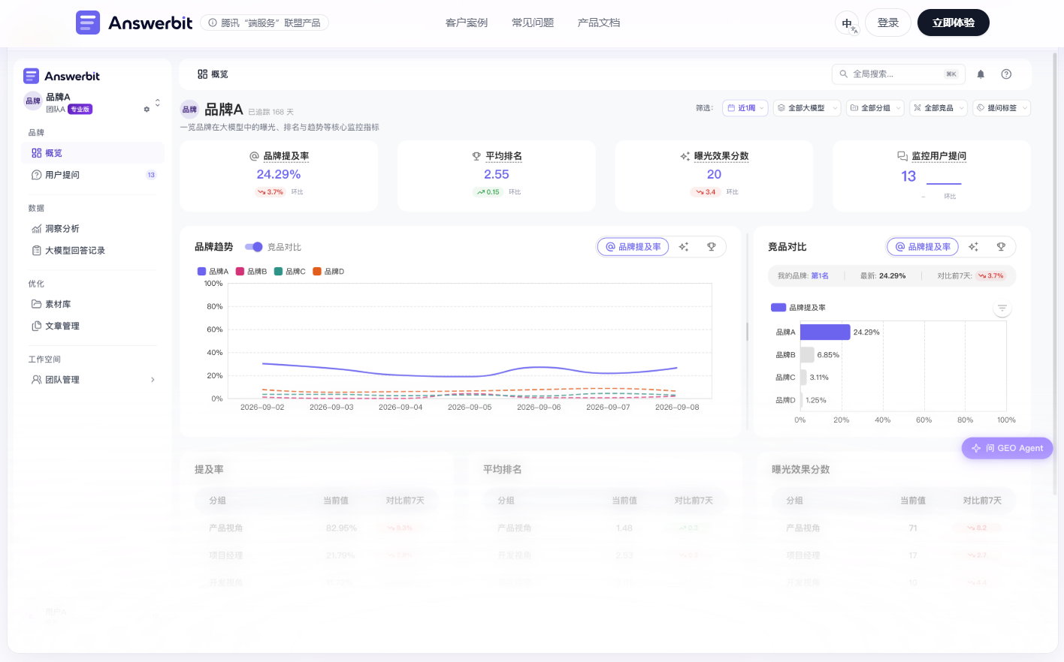Click the 2.55 value on 平均排名 card
The width and height of the screenshot is (1064, 662).
(497, 174)
